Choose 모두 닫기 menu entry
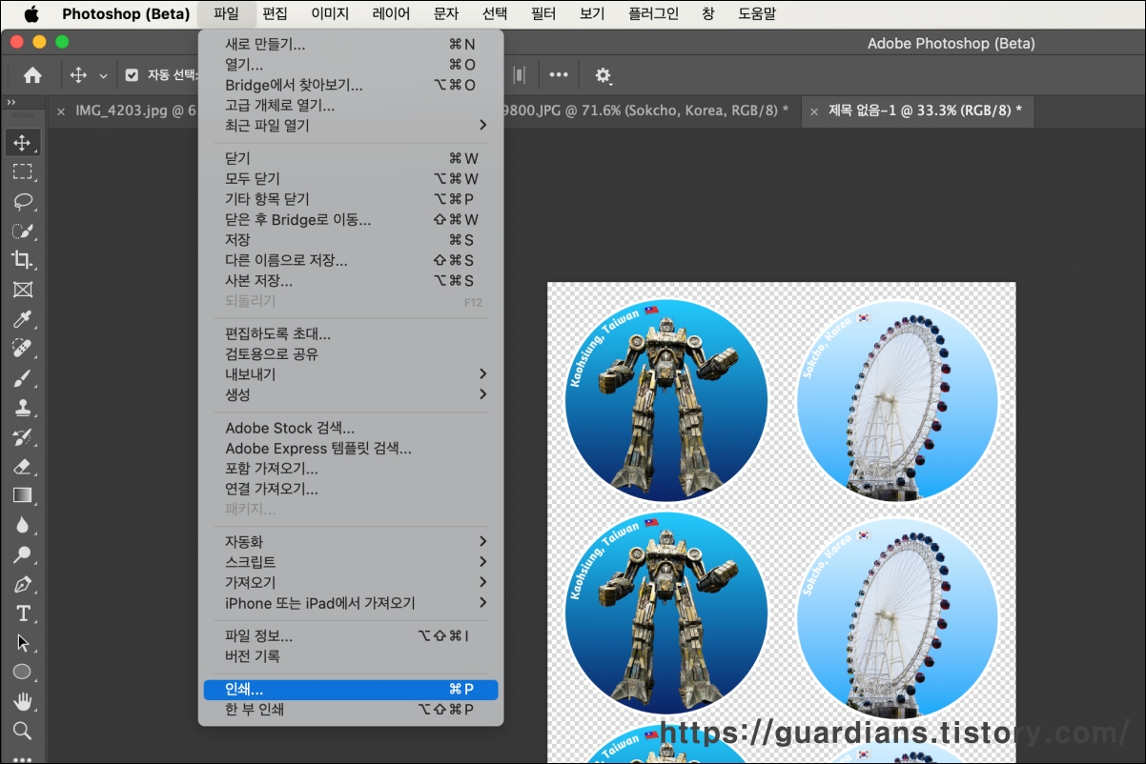The image size is (1146, 764). (x=351, y=179)
